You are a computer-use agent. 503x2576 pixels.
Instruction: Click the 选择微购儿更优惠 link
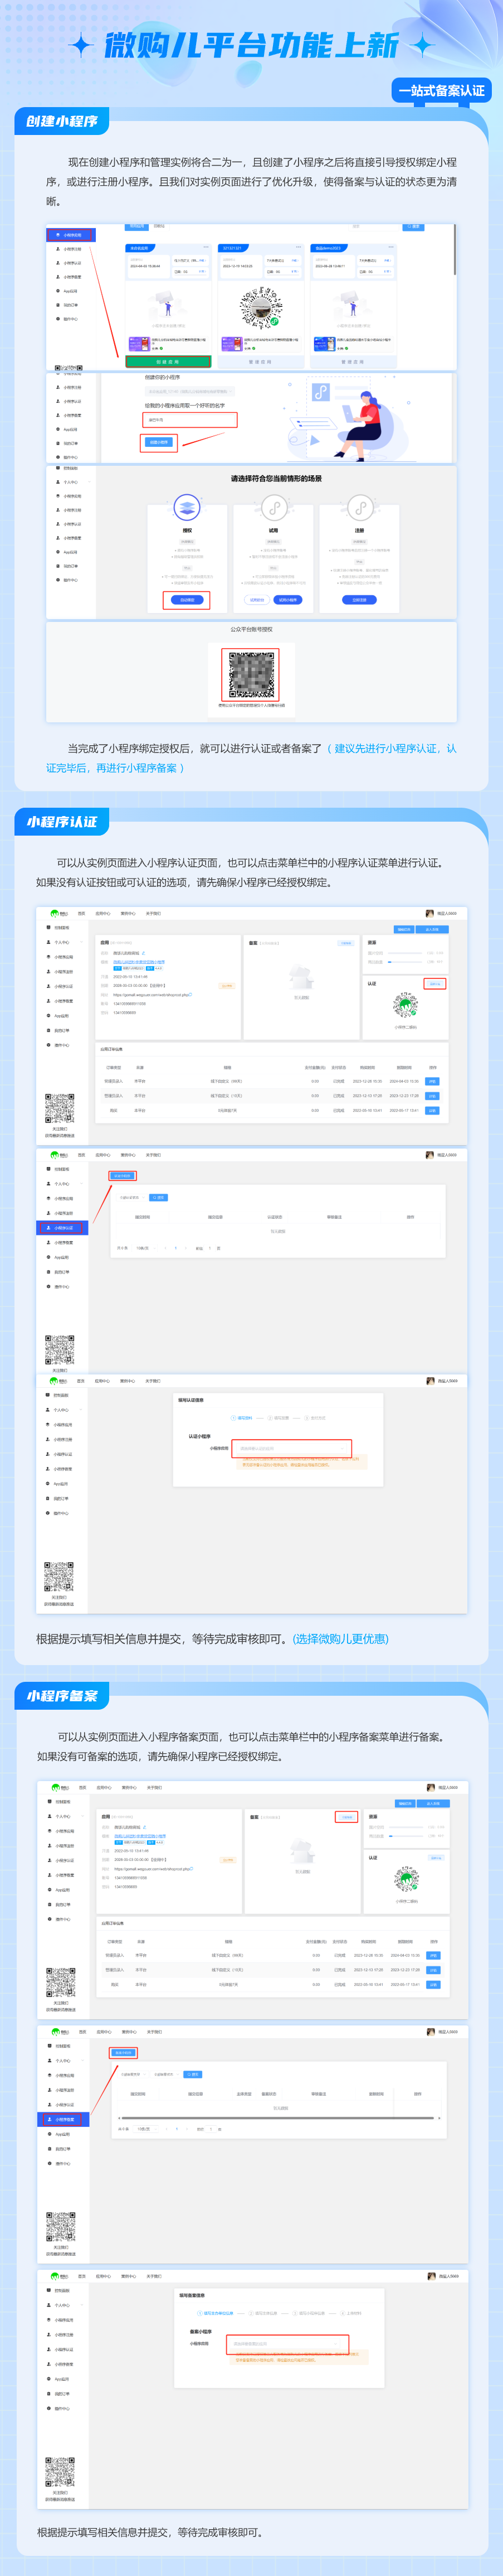pyautogui.click(x=340, y=1638)
